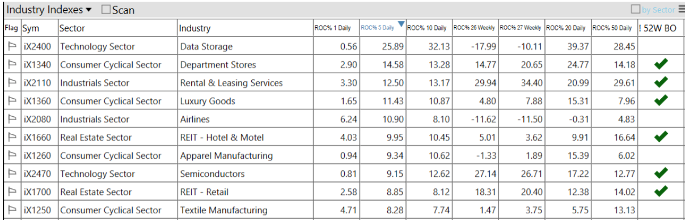Flag the iX2470 Semiconductors row
This screenshot has width=685, height=220.
pos(11,174)
